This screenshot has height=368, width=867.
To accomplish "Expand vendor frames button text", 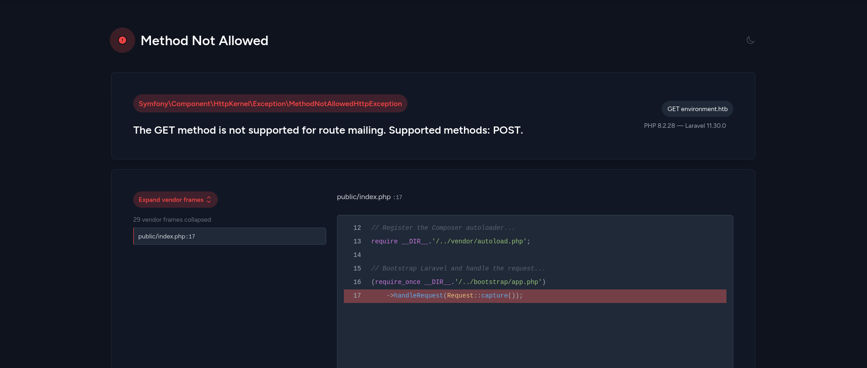I will [171, 200].
